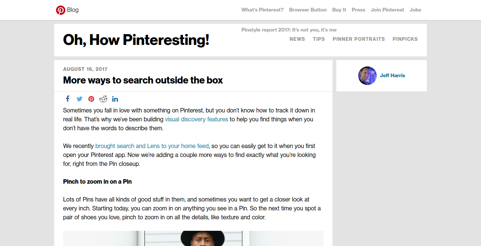
Task: Open the Buy It link
Action: 339,10
